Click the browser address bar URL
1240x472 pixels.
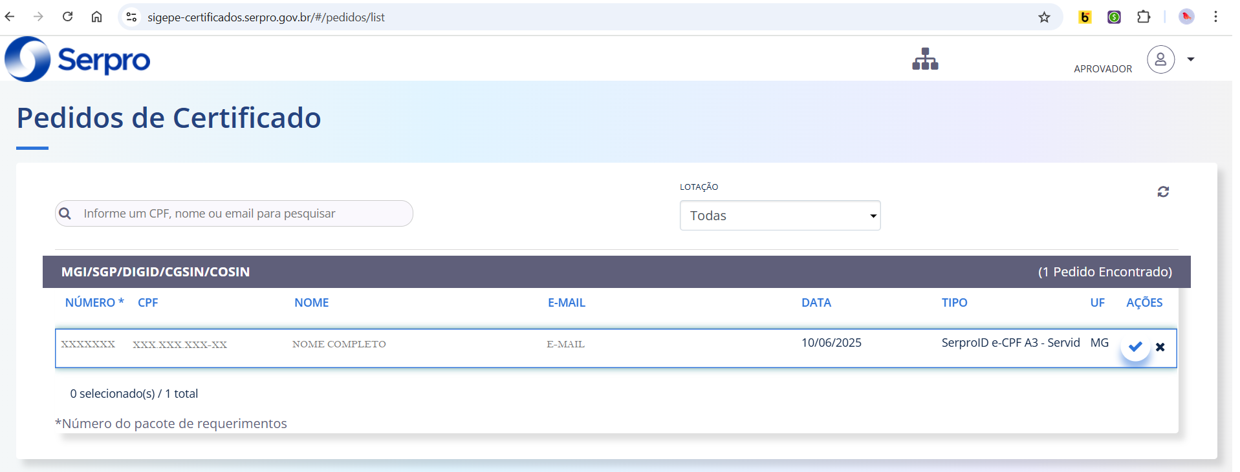(266, 17)
